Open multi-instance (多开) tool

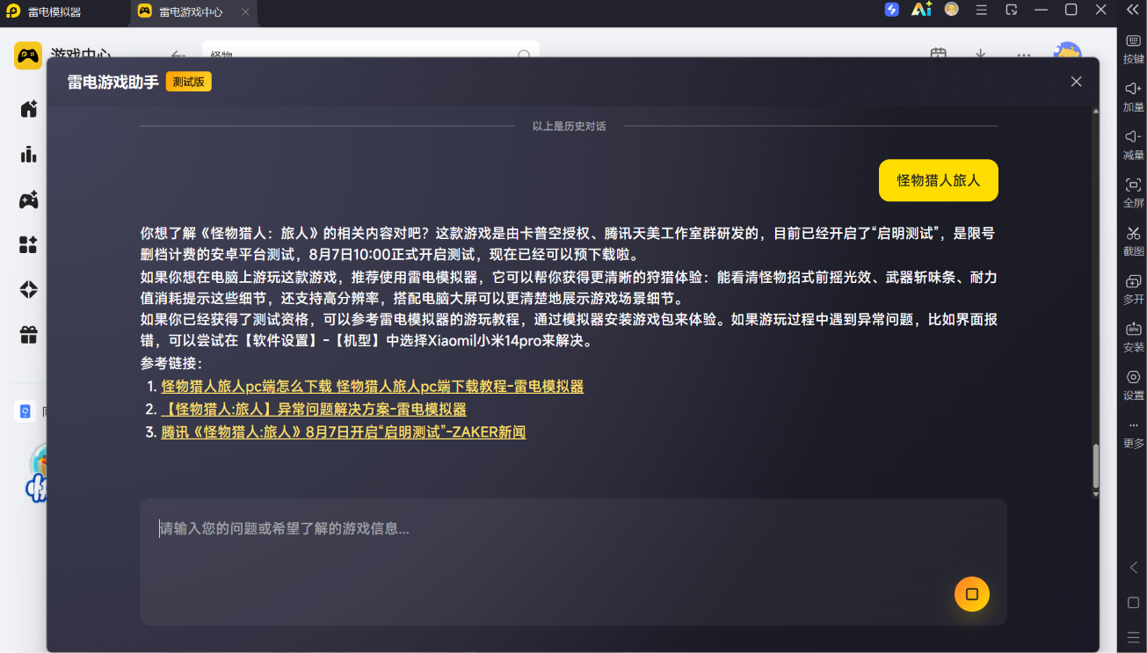(1134, 290)
